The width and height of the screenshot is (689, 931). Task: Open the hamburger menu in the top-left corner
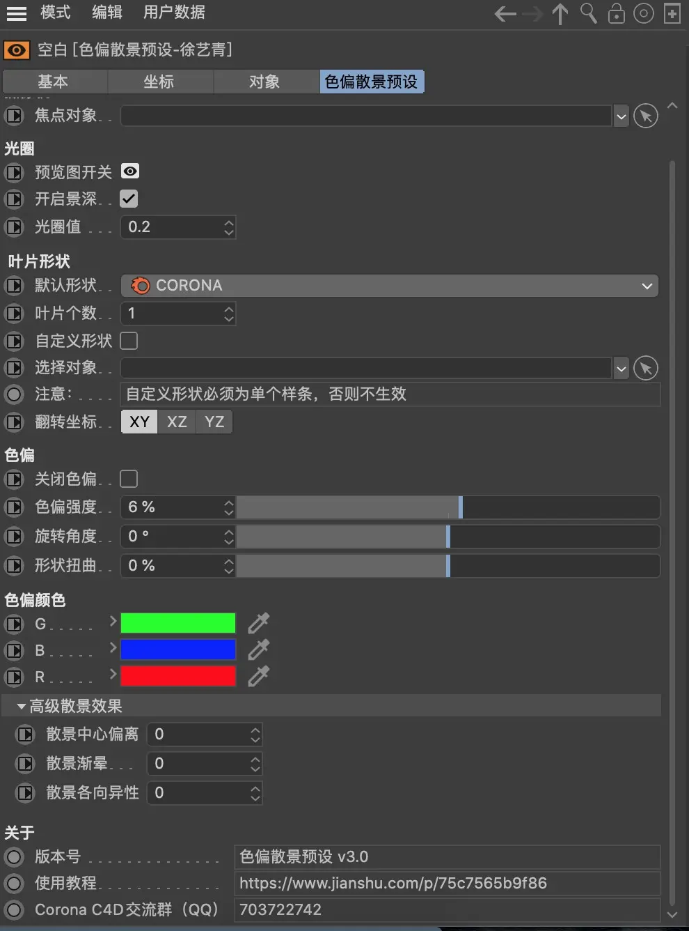pos(17,13)
